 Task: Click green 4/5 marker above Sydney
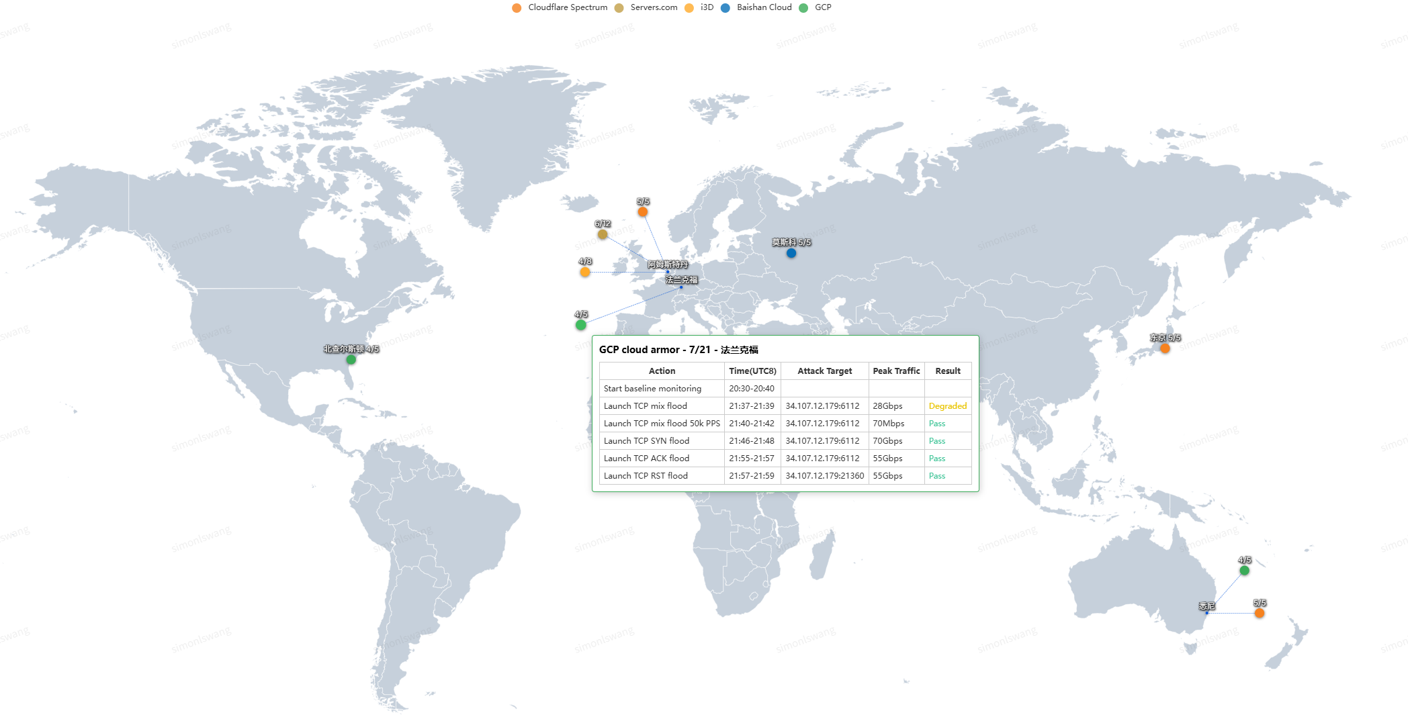[1244, 571]
